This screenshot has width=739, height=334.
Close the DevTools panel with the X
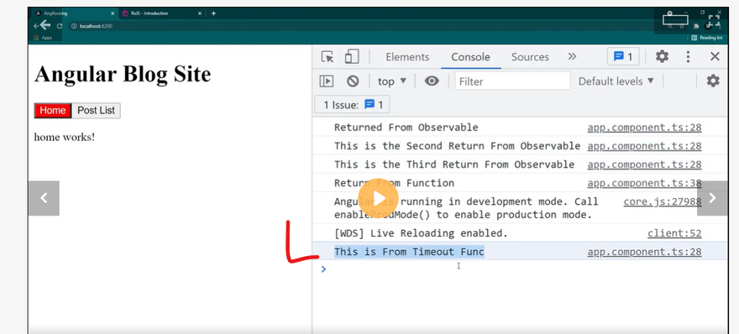(715, 57)
